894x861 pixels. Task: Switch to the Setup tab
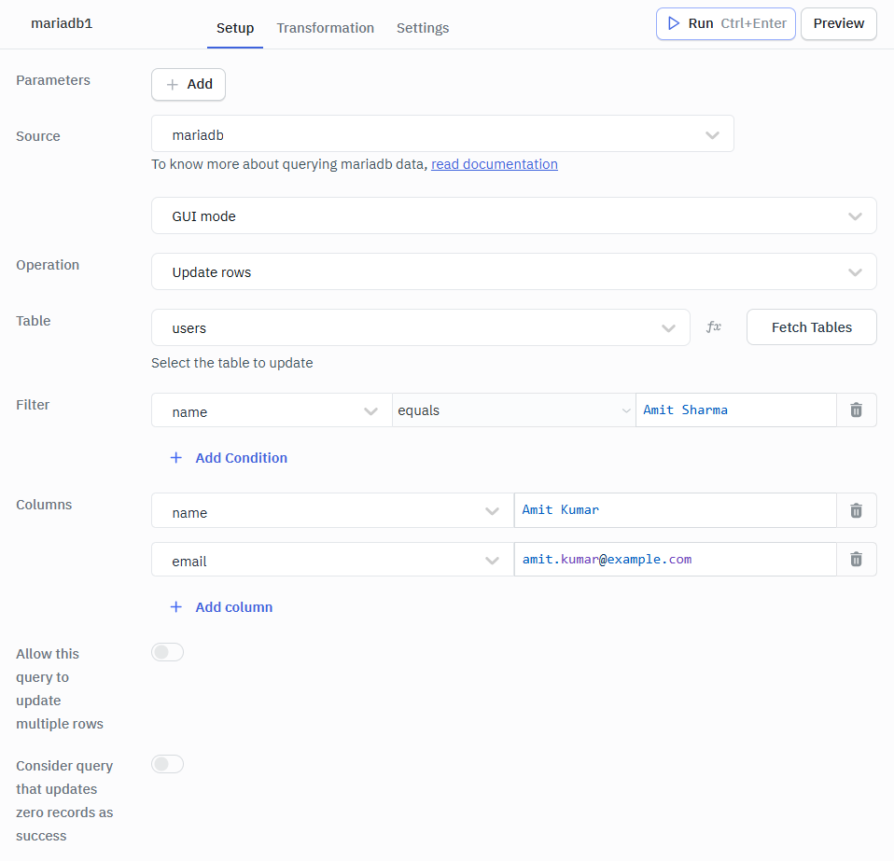pos(235,28)
